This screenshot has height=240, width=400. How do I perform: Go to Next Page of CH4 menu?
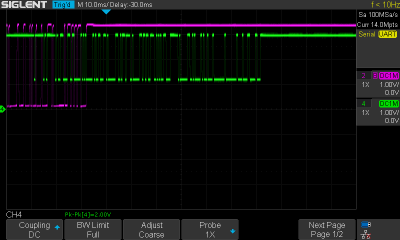click(x=326, y=229)
